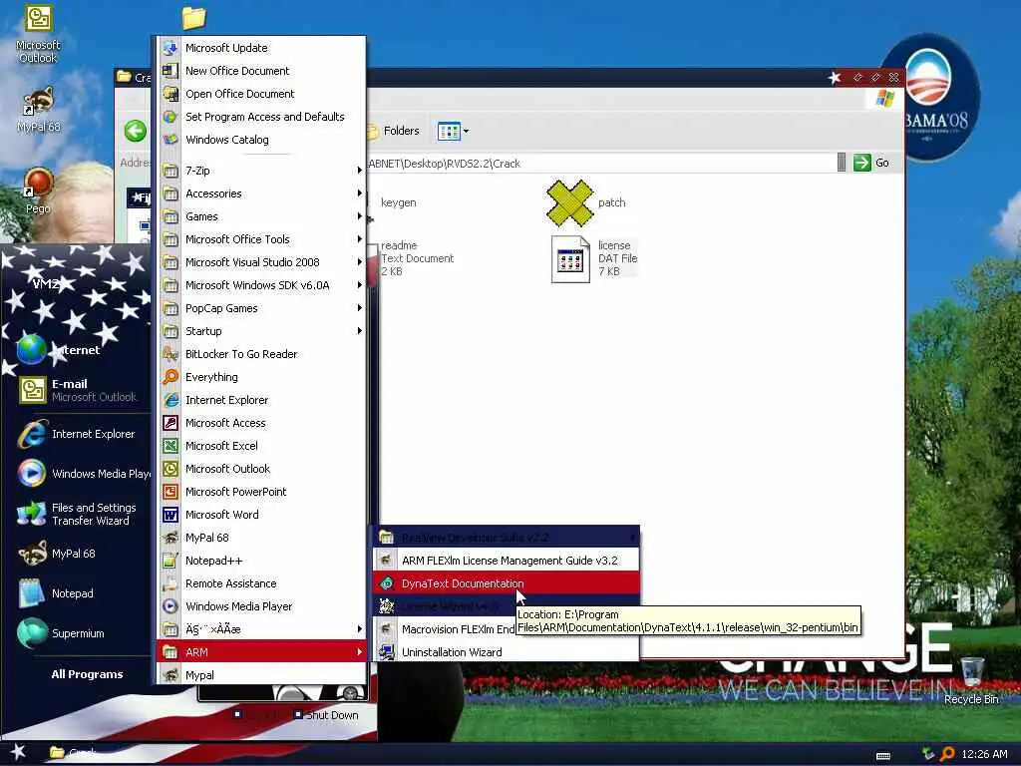Expand the 7-Zip submenu

point(261,171)
